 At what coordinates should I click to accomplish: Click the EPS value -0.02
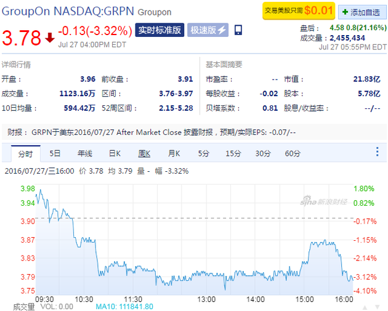pyautogui.click(x=269, y=94)
